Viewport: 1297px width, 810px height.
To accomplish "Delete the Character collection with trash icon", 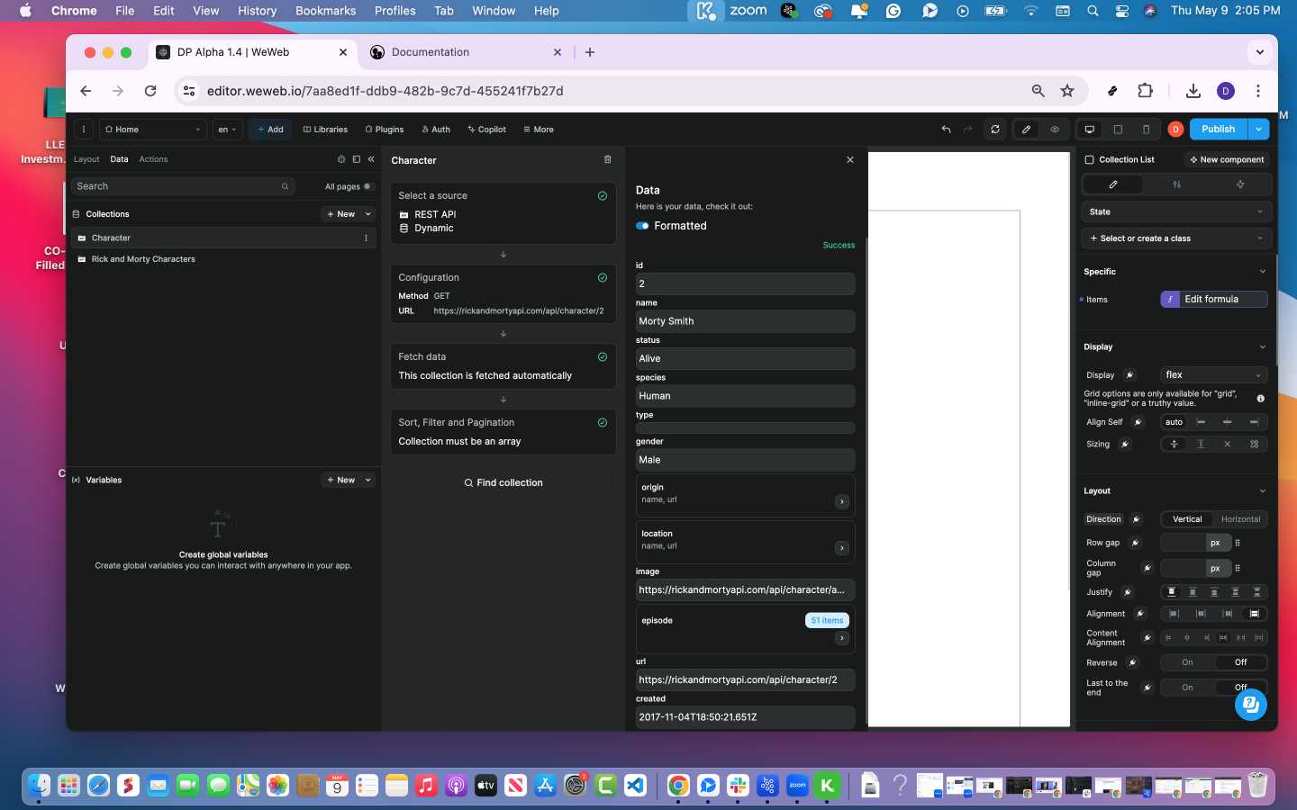I will (607, 159).
